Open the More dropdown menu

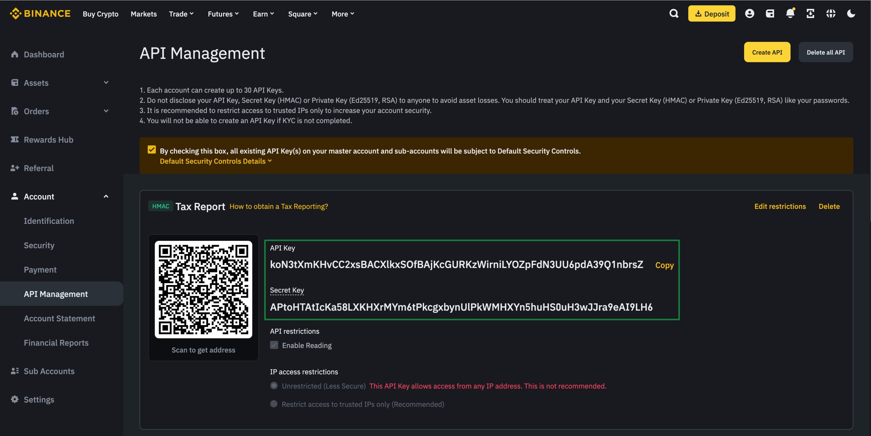pos(343,14)
